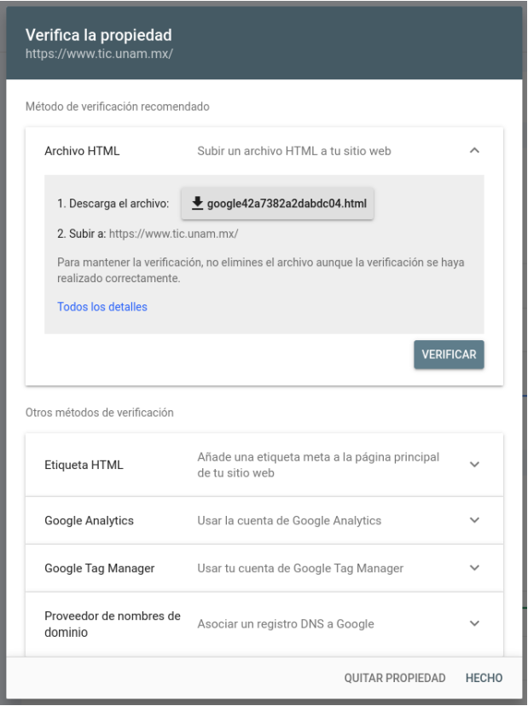
Task: Click the VERIFICAR button
Action: coord(449,355)
